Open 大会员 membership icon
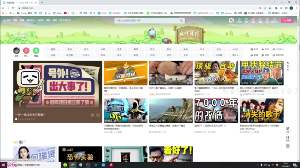This screenshot has height=168, width=300. point(239,21)
